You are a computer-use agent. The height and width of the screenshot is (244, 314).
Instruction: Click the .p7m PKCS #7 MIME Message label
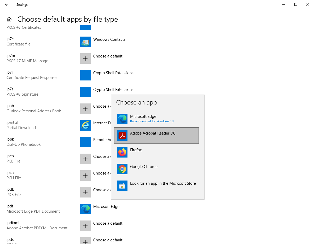tap(27, 58)
